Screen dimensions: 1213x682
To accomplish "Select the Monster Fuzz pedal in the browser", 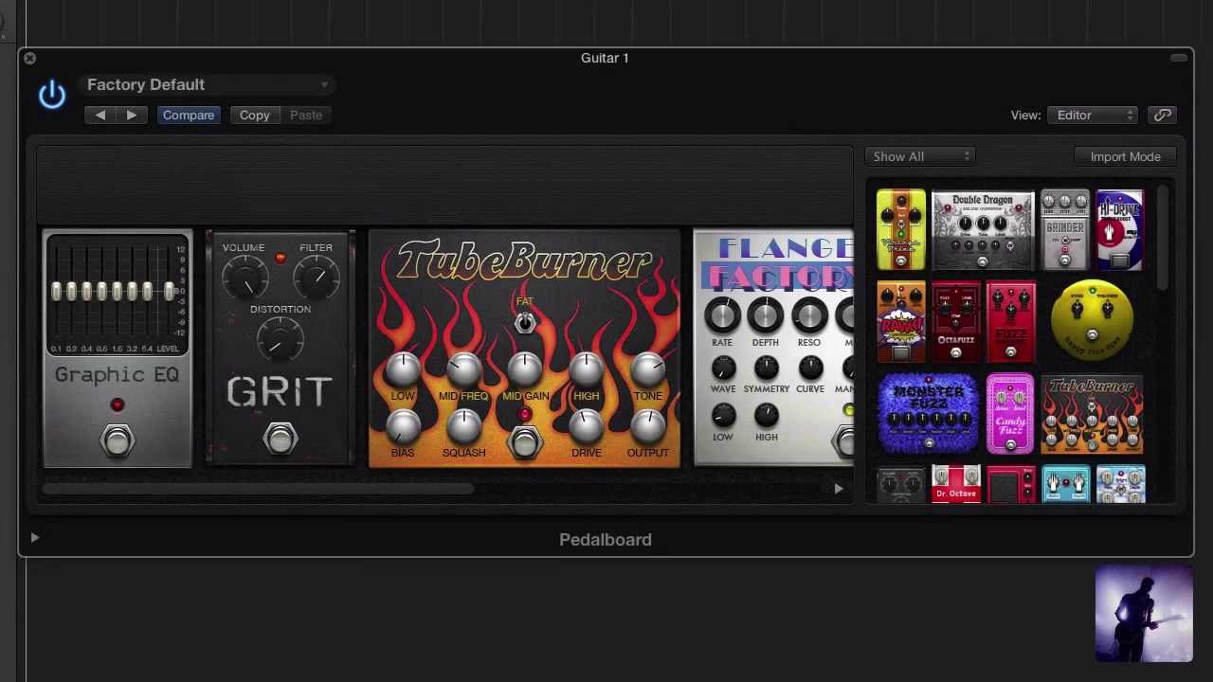I will (928, 414).
